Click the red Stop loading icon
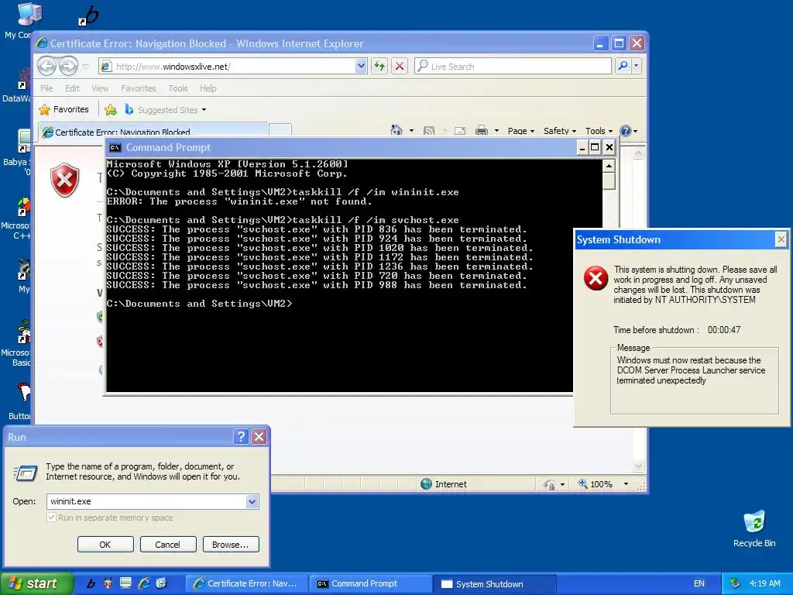 point(400,66)
